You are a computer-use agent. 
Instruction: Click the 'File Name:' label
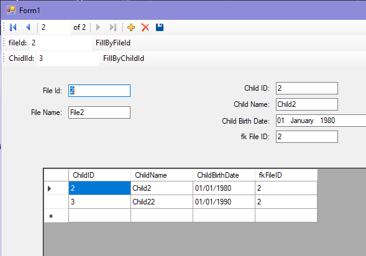(x=47, y=112)
